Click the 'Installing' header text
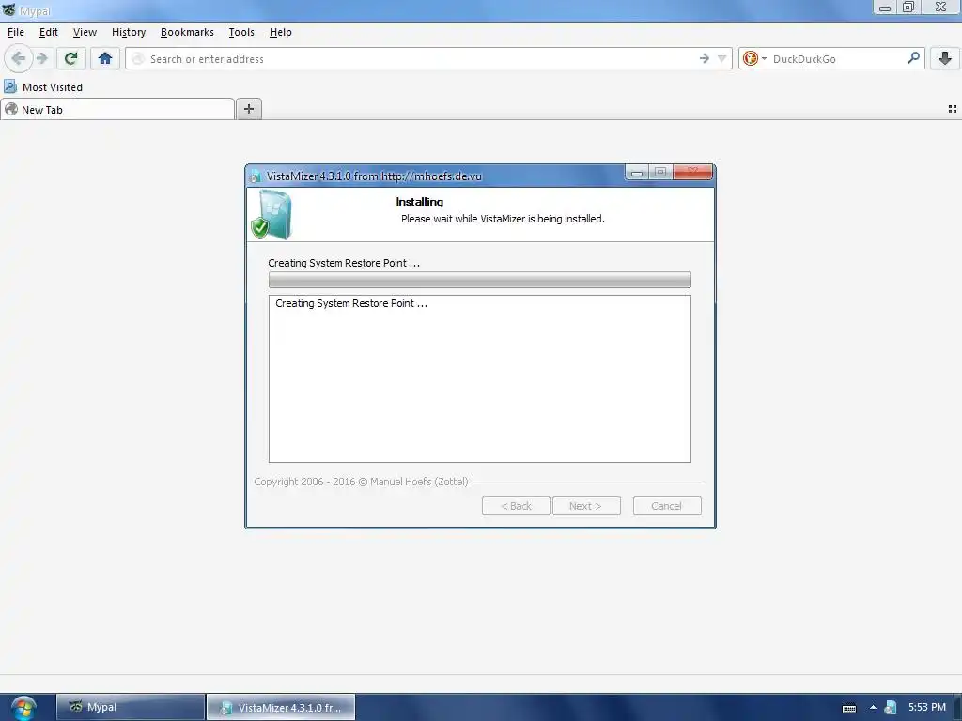Screen dimensions: 962x721 (420, 202)
